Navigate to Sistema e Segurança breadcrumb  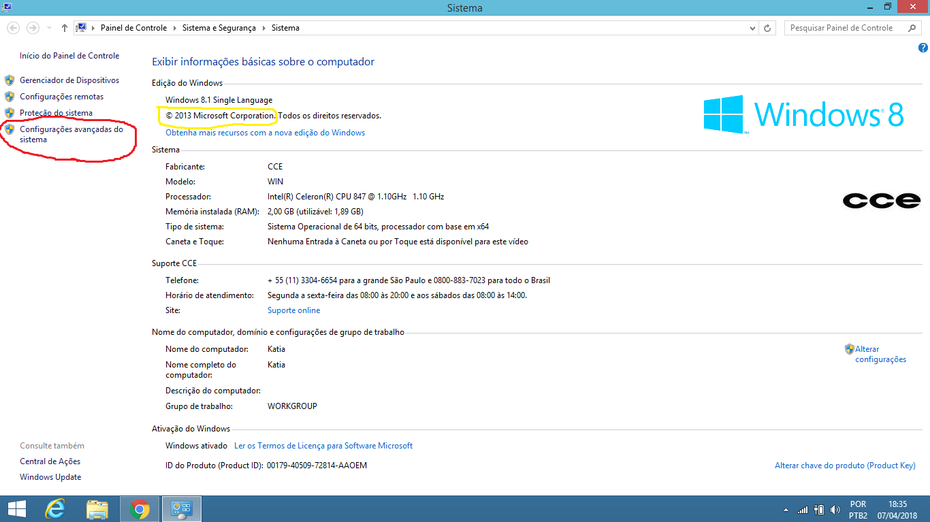click(219, 28)
